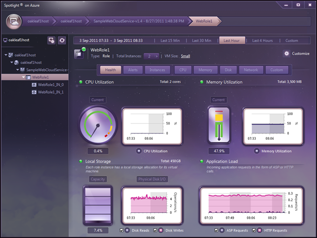This screenshot has height=238, width=317.
Task: Click the Application Load green status dot
Action: [x=202, y=161]
